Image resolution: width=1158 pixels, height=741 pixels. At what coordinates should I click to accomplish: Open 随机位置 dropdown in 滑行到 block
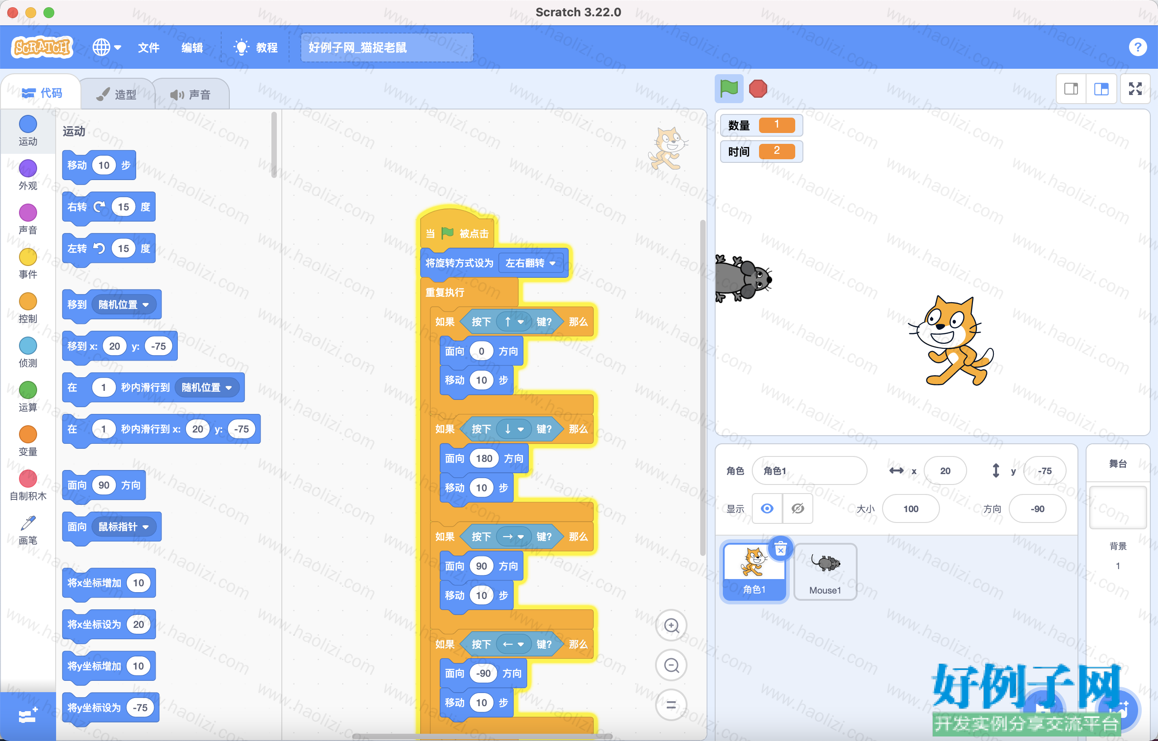click(207, 387)
